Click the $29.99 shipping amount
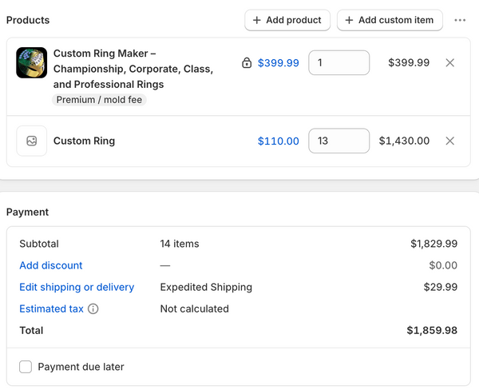Screen dimensions: 479x390 tap(441, 287)
